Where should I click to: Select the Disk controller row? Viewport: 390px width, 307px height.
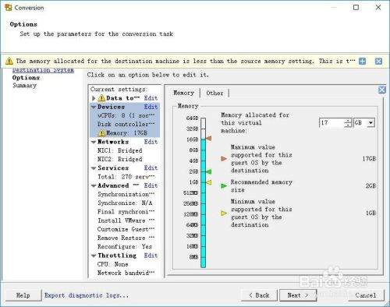(125, 125)
